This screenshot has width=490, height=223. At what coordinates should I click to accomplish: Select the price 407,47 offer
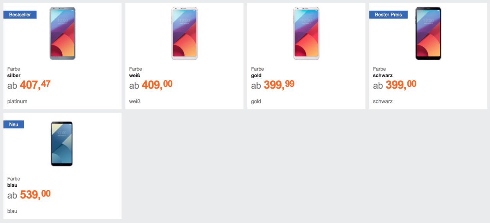pos(35,85)
